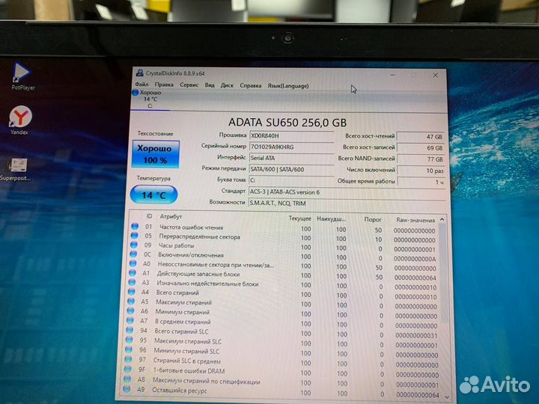Open the PotPlayer desktop shortcut
This screenshot has height=404, width=539.
click(22, 76)
